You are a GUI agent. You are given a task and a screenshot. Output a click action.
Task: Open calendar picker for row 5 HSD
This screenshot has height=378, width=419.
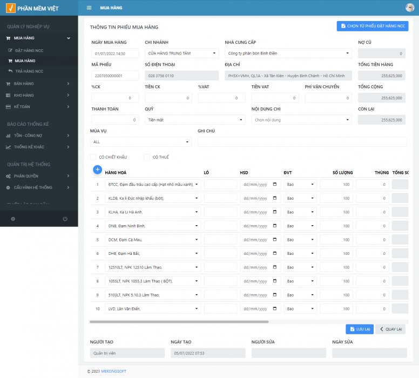tap(275, 239)
